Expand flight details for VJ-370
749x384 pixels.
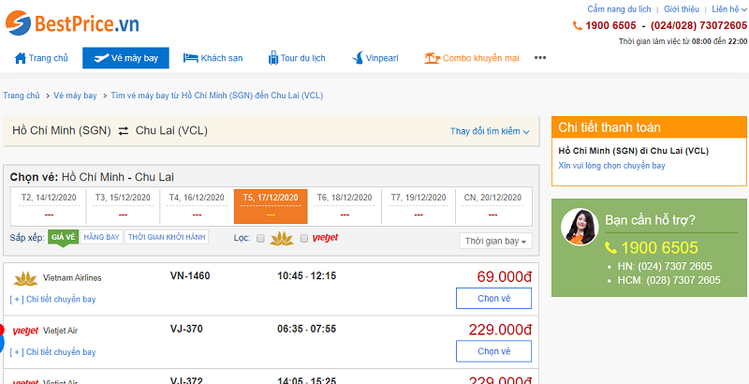click(x=52, y=352)
